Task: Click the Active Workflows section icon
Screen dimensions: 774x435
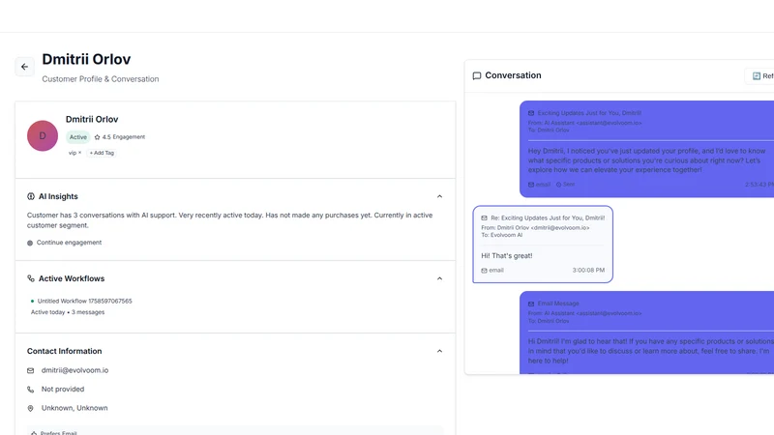Action: coord(31,278)
